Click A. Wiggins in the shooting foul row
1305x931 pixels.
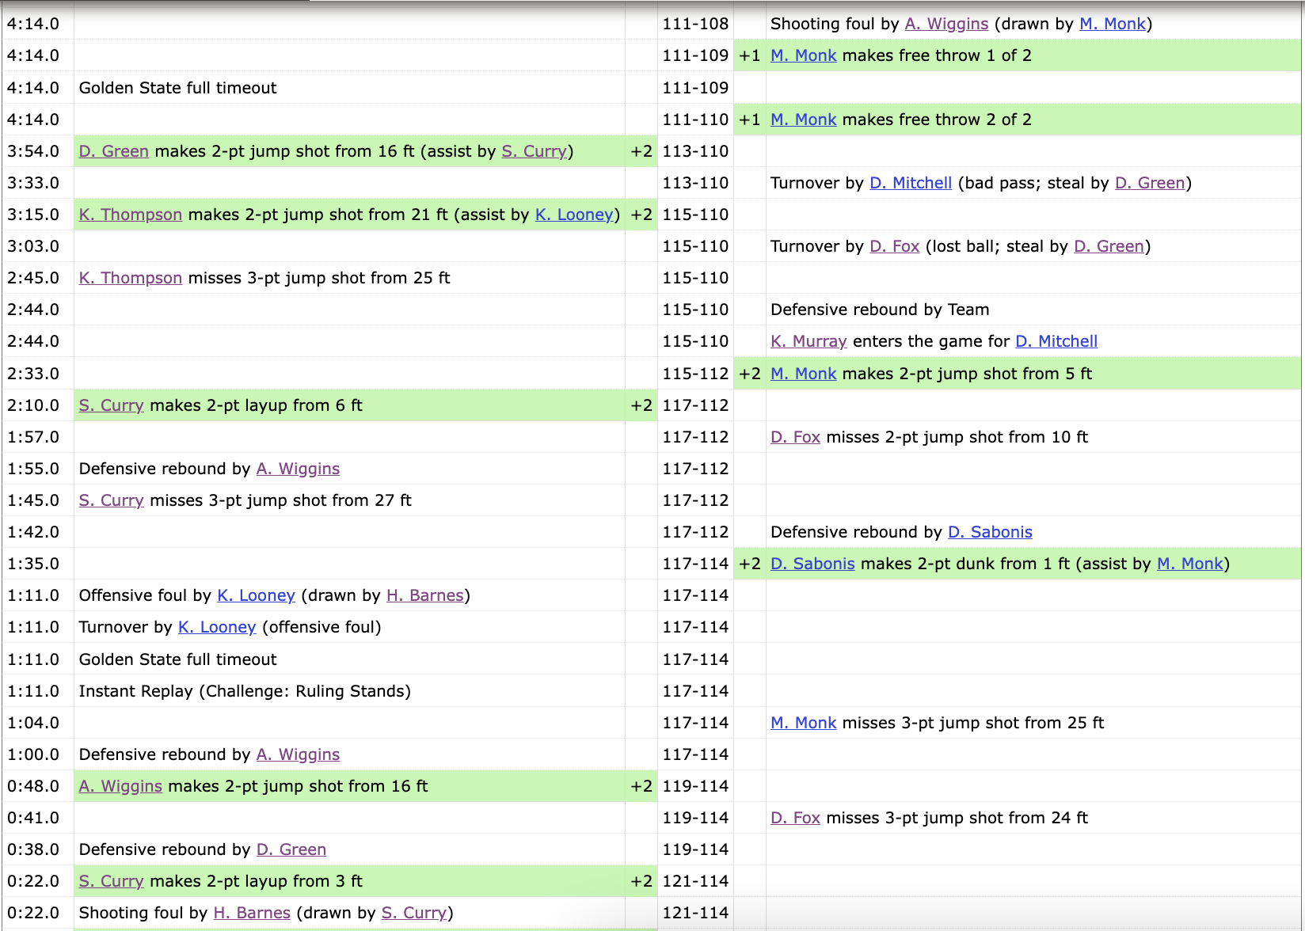pos(946,24)
